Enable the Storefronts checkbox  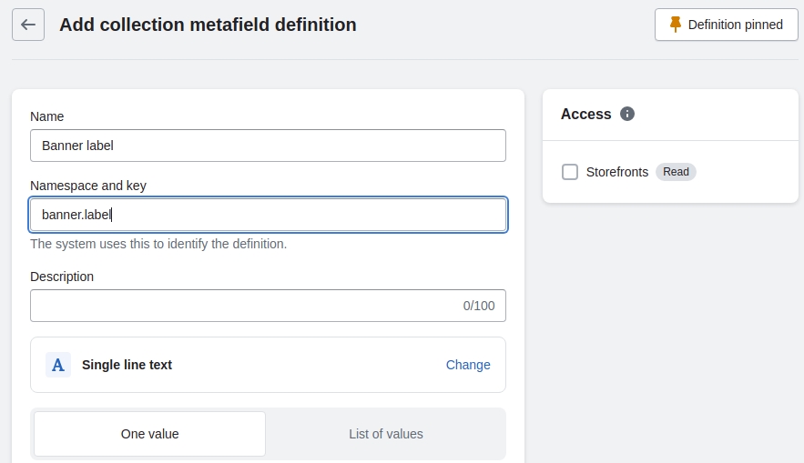pyautogui.click(x=570, y=172)
